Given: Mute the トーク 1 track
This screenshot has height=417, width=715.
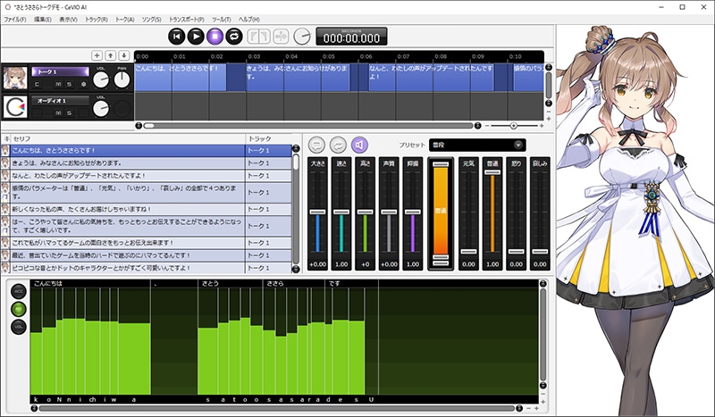Looking at the screenshot, I should point(58,84).
